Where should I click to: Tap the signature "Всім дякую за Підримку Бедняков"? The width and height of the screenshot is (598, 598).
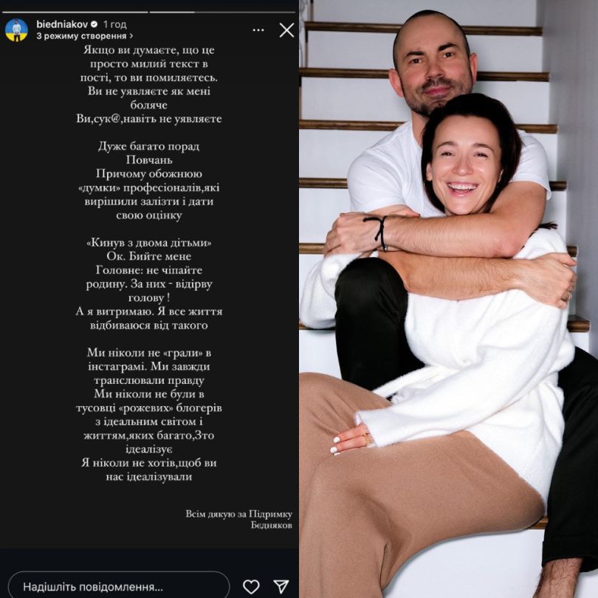[239, 520]
